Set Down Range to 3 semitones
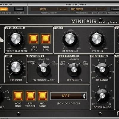This screenshot has width=119, height=119. [x=93, y=91]
